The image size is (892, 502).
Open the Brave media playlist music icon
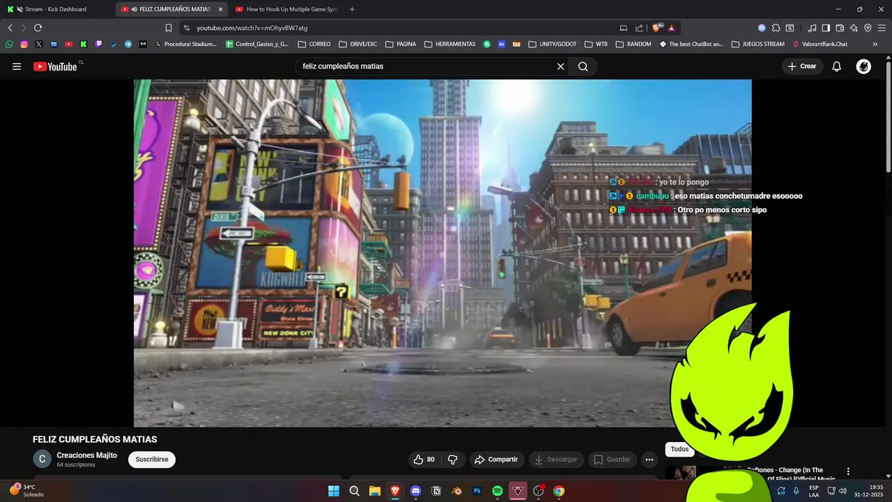[812, 28]
